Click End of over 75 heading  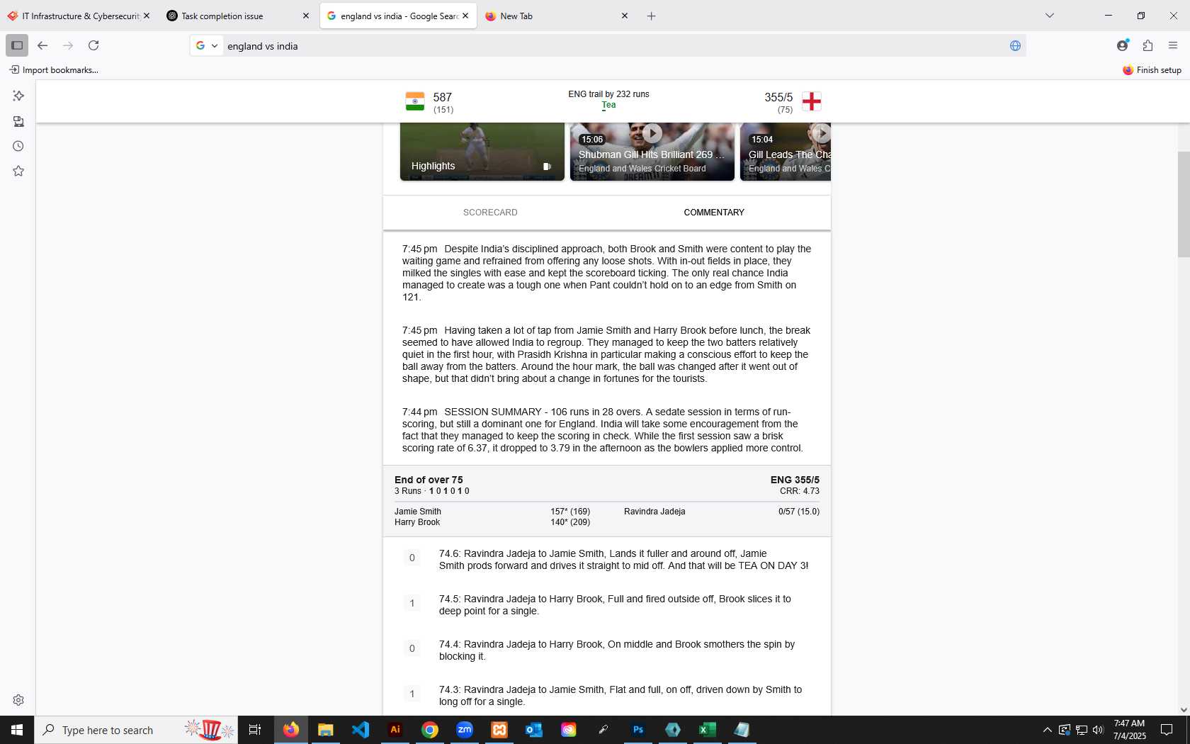(429, 480)
